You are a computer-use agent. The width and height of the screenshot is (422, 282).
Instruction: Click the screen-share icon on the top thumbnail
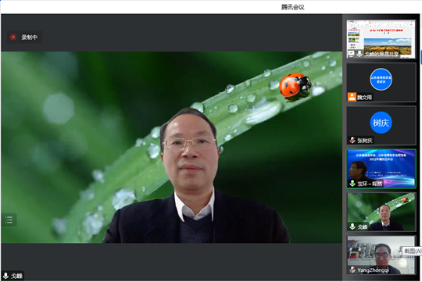[351, 53]
